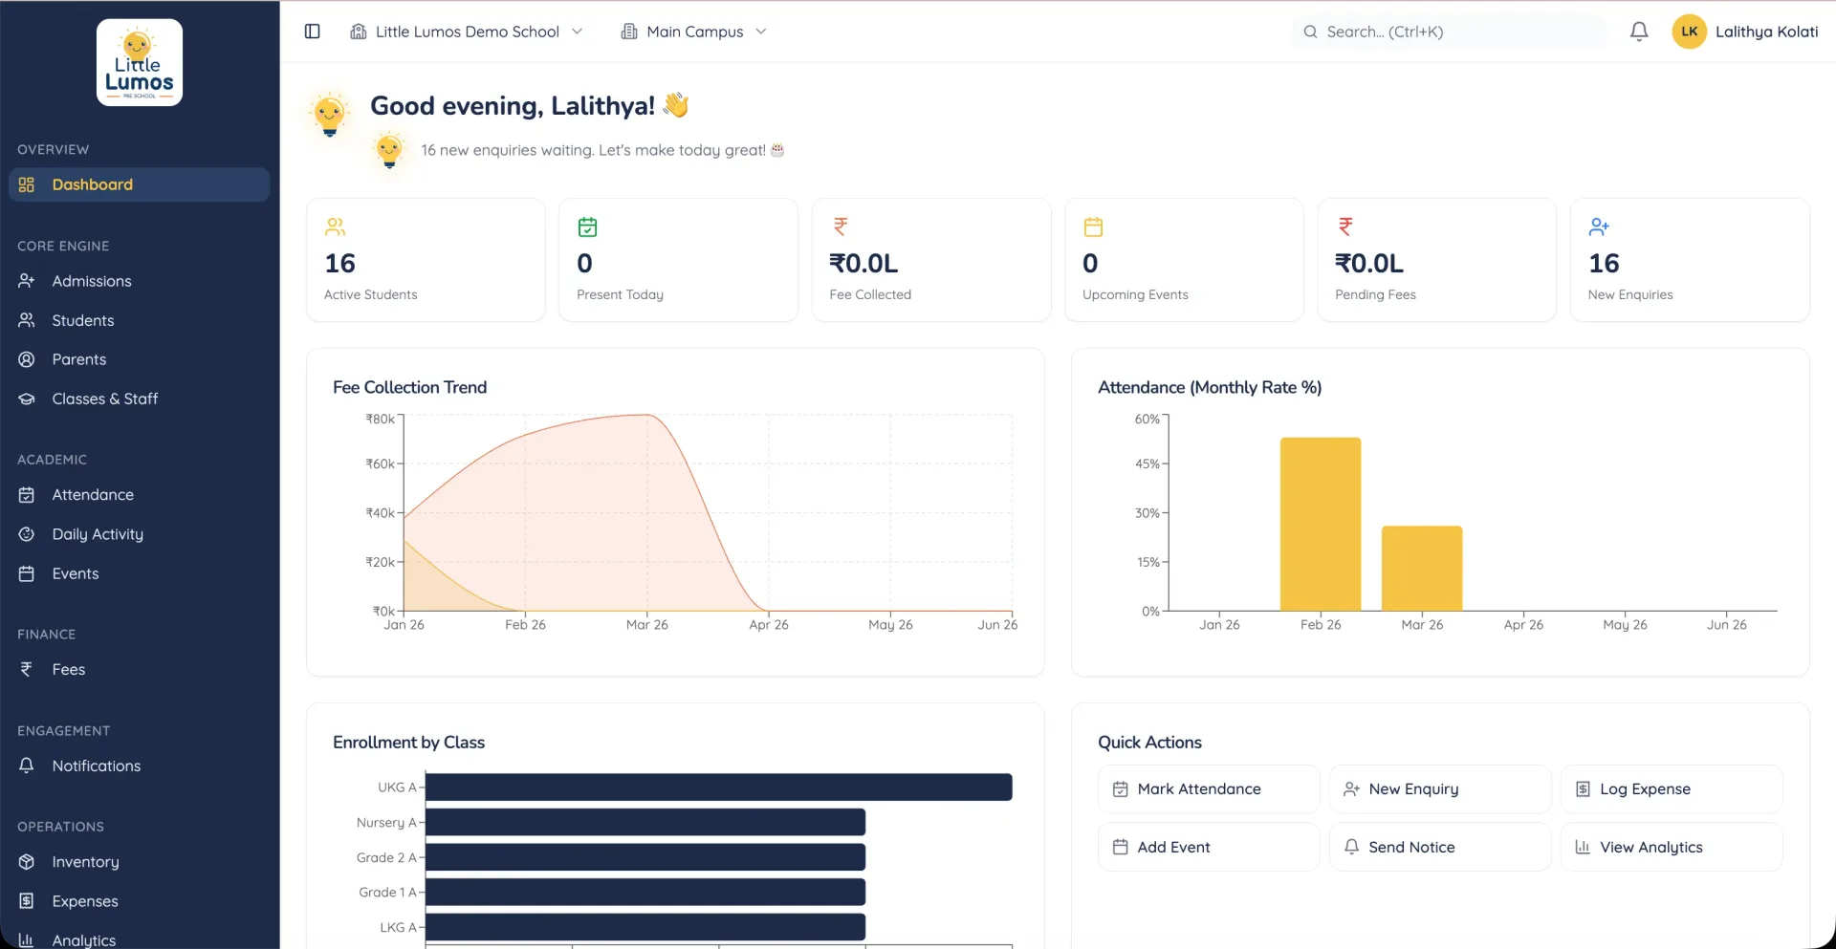
Task: Click the LK user avatar
Action: [1689, 32]
